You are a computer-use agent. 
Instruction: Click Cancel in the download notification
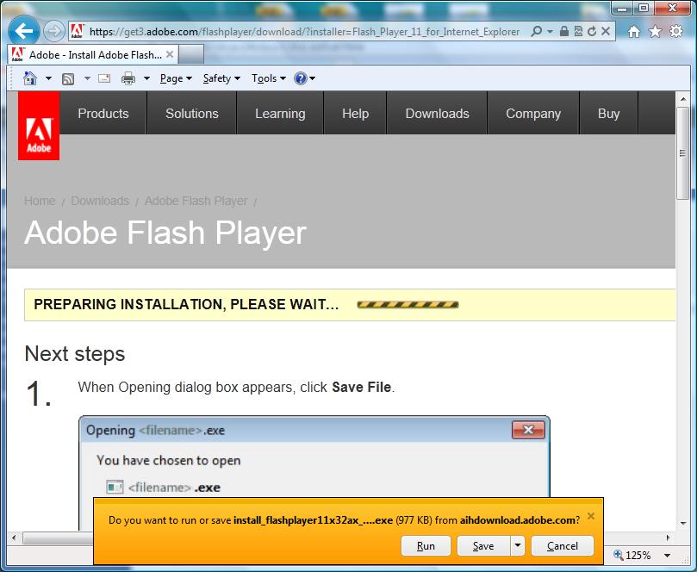pos(562,545)
